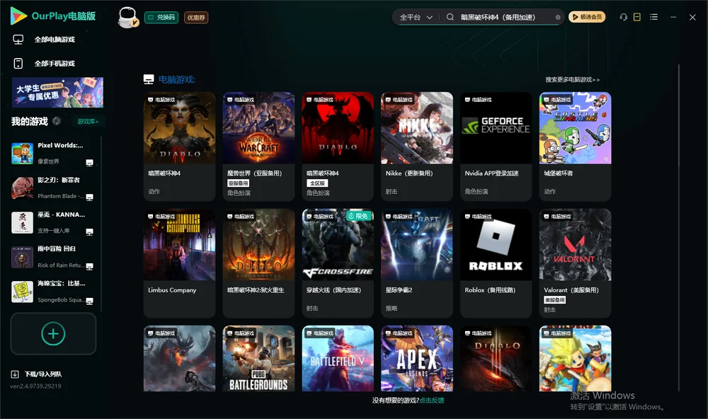The image size is (708, 419).
Task: Open the coupon (优惠券) button
Action: pyautogui.click(x=196, y=18)
